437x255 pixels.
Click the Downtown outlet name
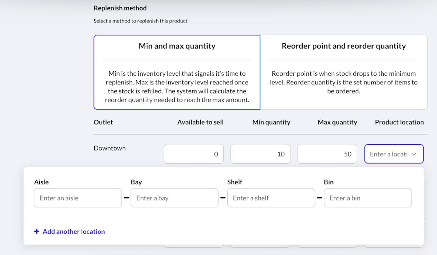point(110,148)
